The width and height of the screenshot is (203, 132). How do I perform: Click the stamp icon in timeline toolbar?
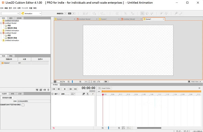[x=88, y=94]
